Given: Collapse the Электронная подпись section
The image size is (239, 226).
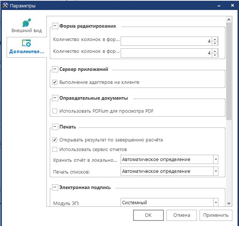Looking at the screenshot, I should click(55, 188).
